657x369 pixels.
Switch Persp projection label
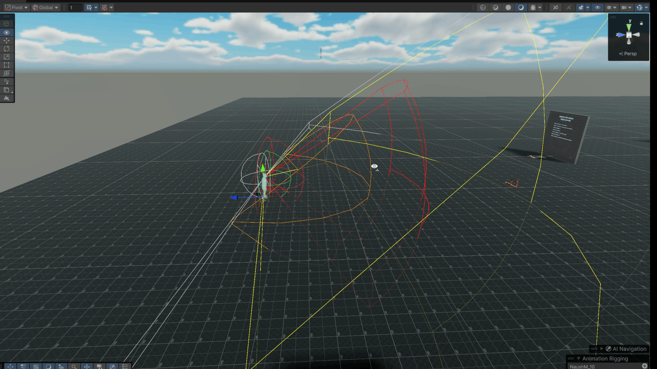coord(628,54)
